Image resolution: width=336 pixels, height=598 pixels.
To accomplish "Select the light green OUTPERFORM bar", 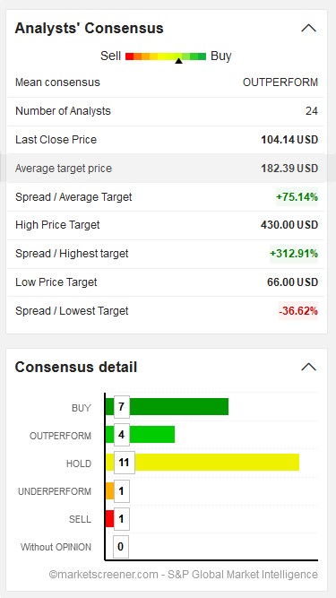I will 140,435.
